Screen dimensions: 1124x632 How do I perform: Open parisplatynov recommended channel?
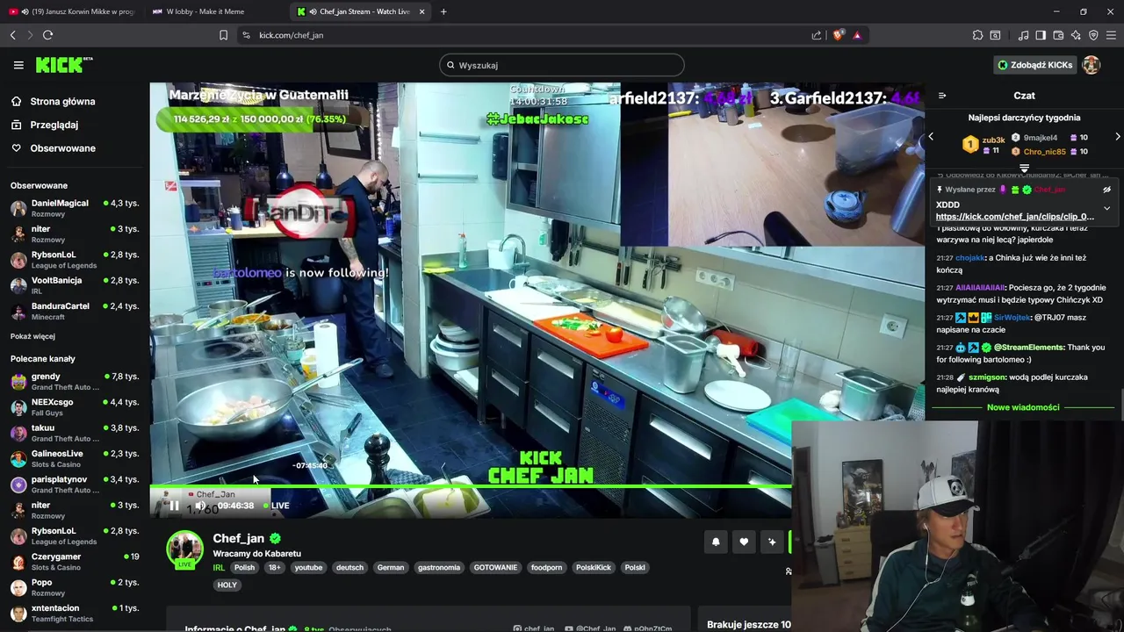75,485
